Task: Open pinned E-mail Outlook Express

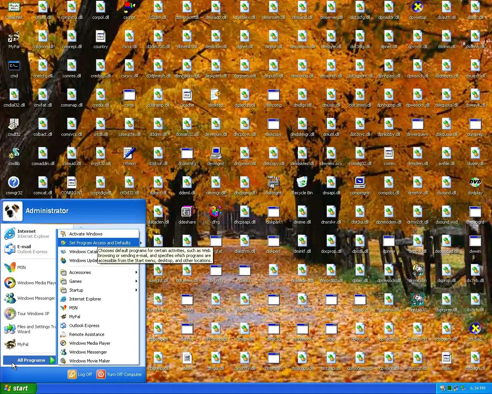Action: click(30, 249)
